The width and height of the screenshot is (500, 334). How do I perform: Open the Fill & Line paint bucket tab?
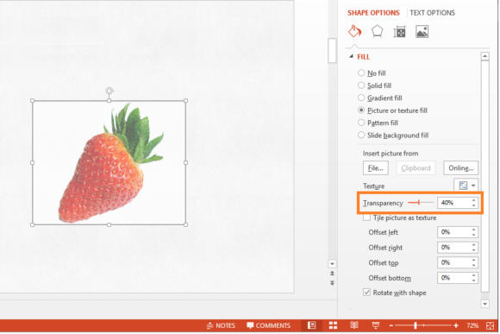coord(354,32)
